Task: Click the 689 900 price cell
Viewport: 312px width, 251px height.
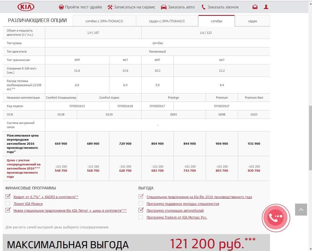Action: pyautogui.click(x=93, y=144)
